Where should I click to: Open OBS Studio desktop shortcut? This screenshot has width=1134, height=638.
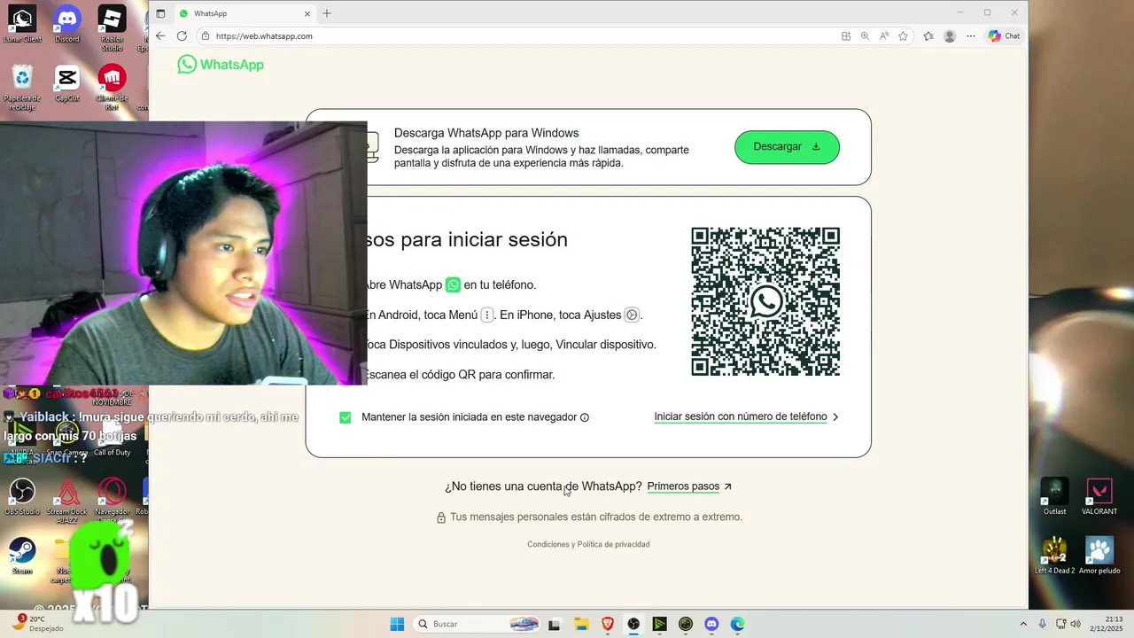22,496
